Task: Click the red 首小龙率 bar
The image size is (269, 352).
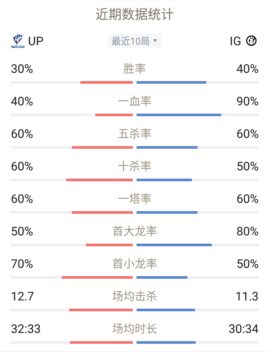Action: point(97,278)
